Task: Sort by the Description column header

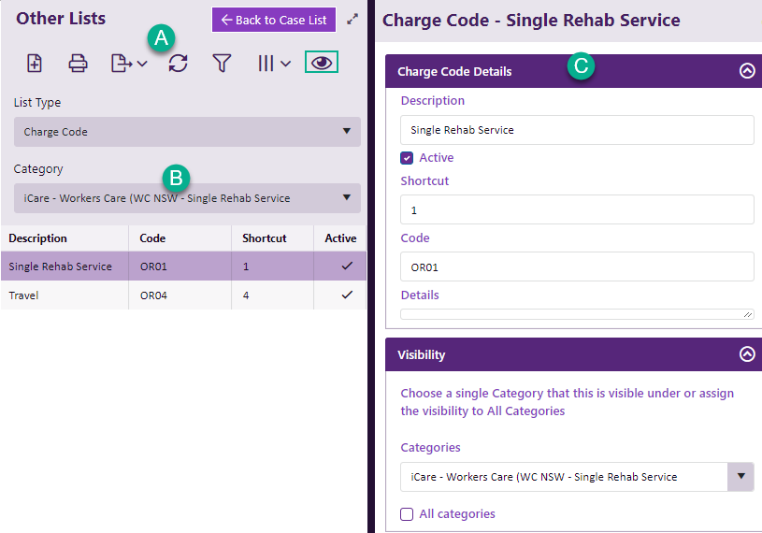Action: (x=38, y=238)
